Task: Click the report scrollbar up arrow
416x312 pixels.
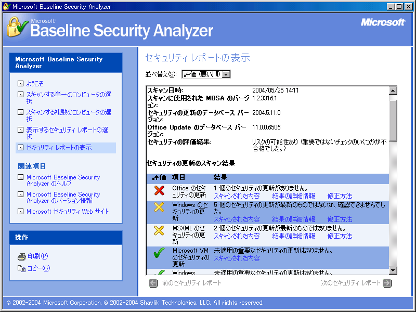Action: [393, 90]
